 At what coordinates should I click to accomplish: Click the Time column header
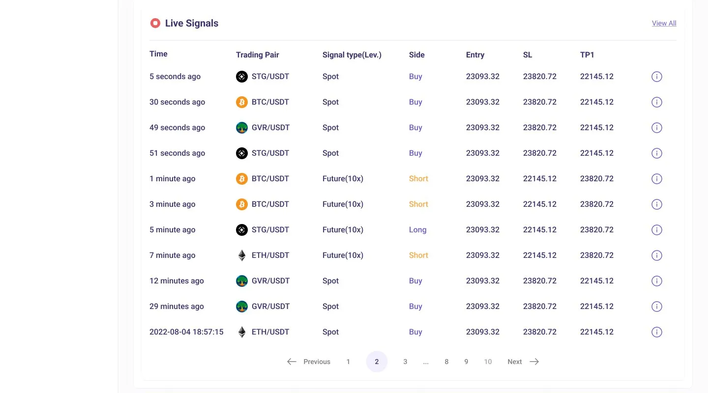[x=158, y=54]
